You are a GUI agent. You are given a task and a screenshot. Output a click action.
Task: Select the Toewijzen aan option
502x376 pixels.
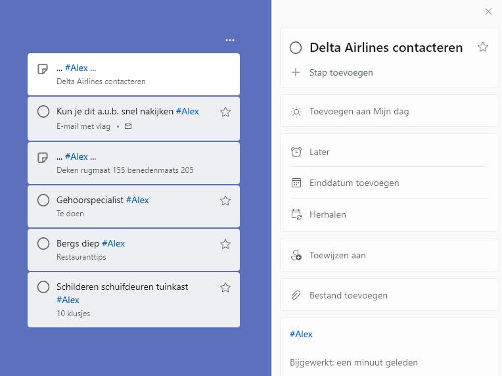[x=337, y=255]
